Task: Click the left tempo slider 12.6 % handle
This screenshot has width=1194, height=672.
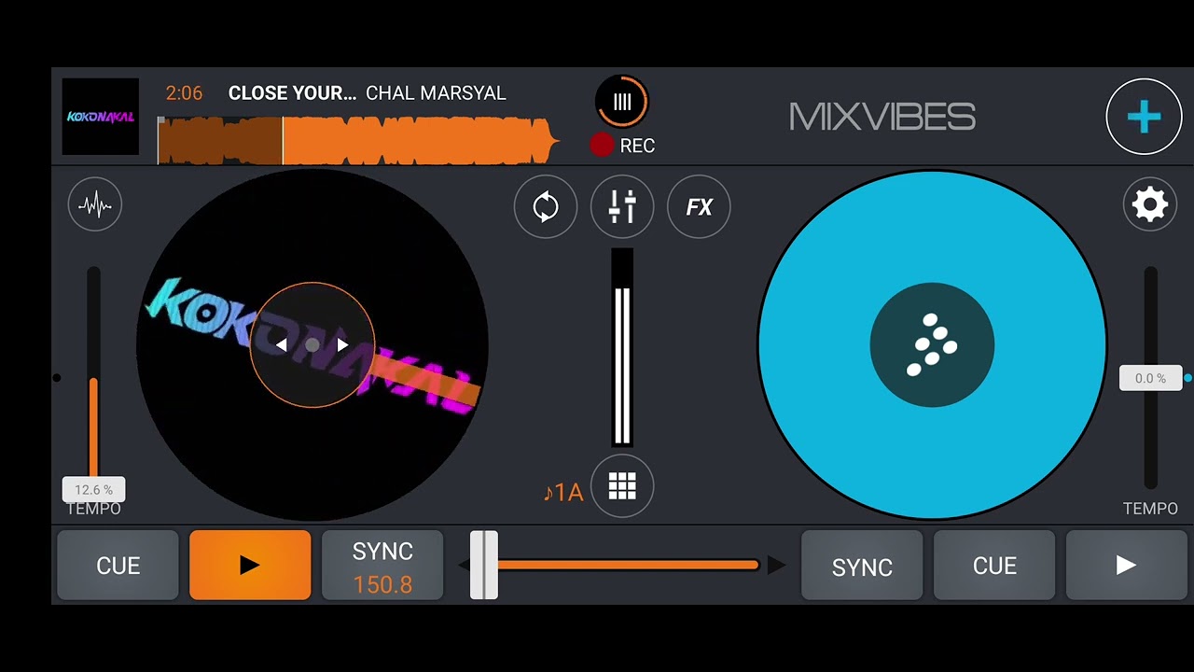Action: click(93, 489)
